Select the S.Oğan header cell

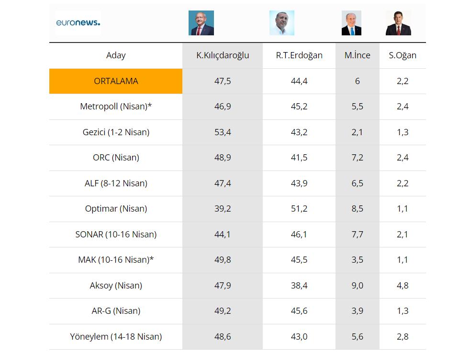[x=403, y=55]
